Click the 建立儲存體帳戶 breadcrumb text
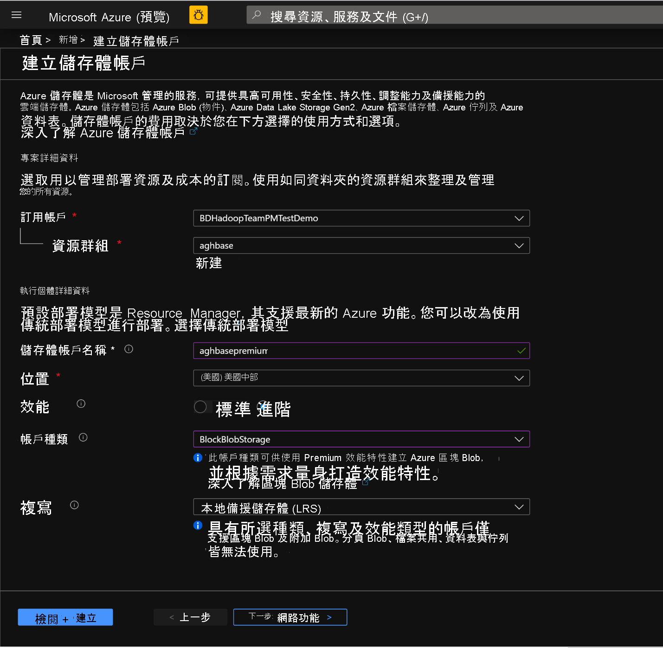The image size is (663, 648). [x=136, y=41]
